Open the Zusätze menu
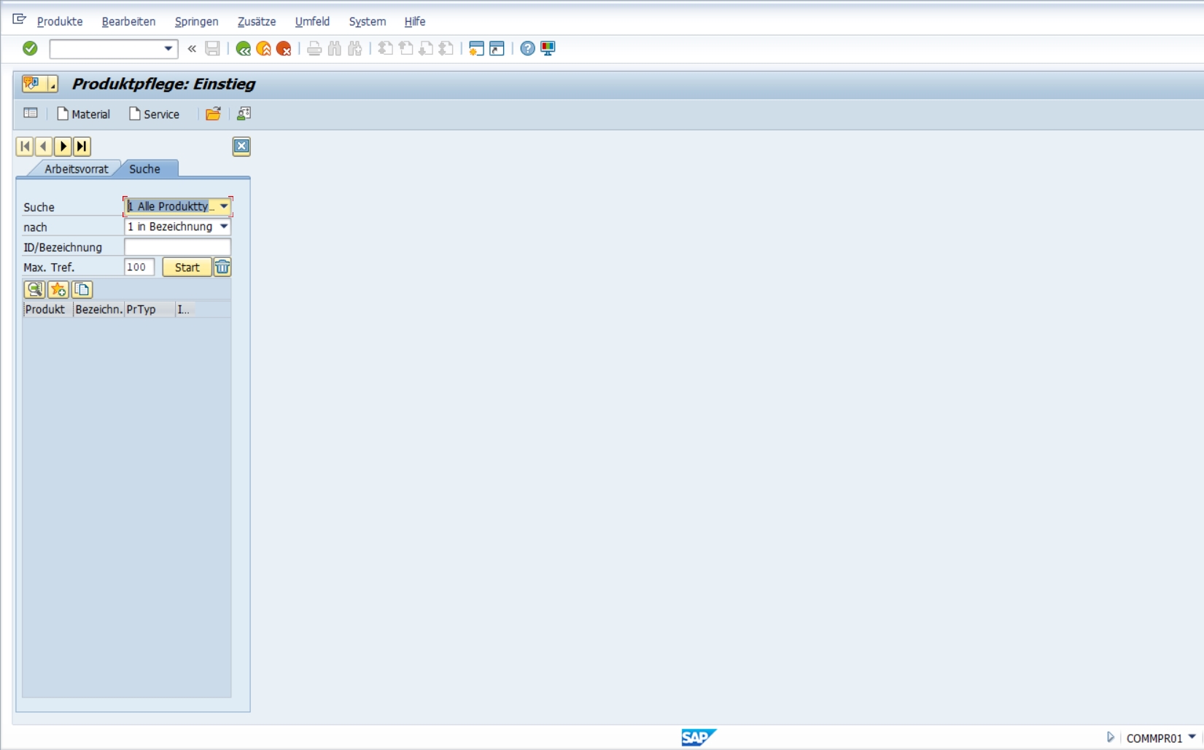The width and height of the screenshot is (1204, 750). click(257, 21)
